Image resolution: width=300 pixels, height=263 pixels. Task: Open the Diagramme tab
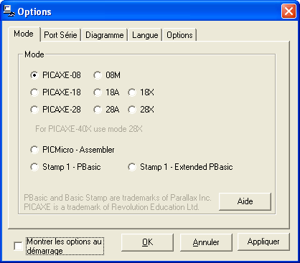coord(105,35)
